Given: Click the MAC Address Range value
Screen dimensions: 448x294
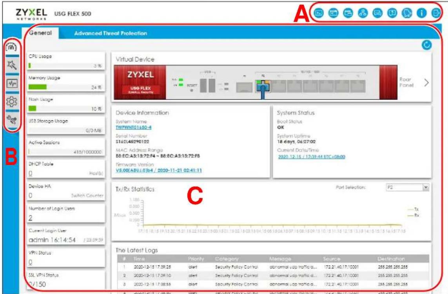Looking at the screenshot, I should pyautogui.click(x=158, y=156).
